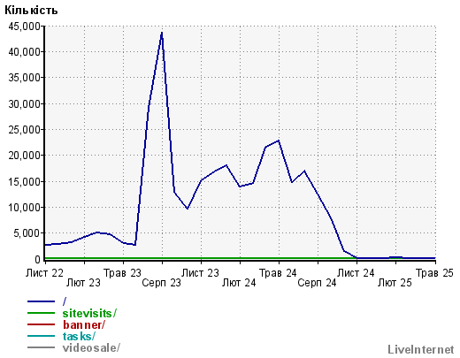Image resolution: width=460 pixels, height=358 pixels.
Task: Click the 45,000 y-axis value
Action: 24,27
